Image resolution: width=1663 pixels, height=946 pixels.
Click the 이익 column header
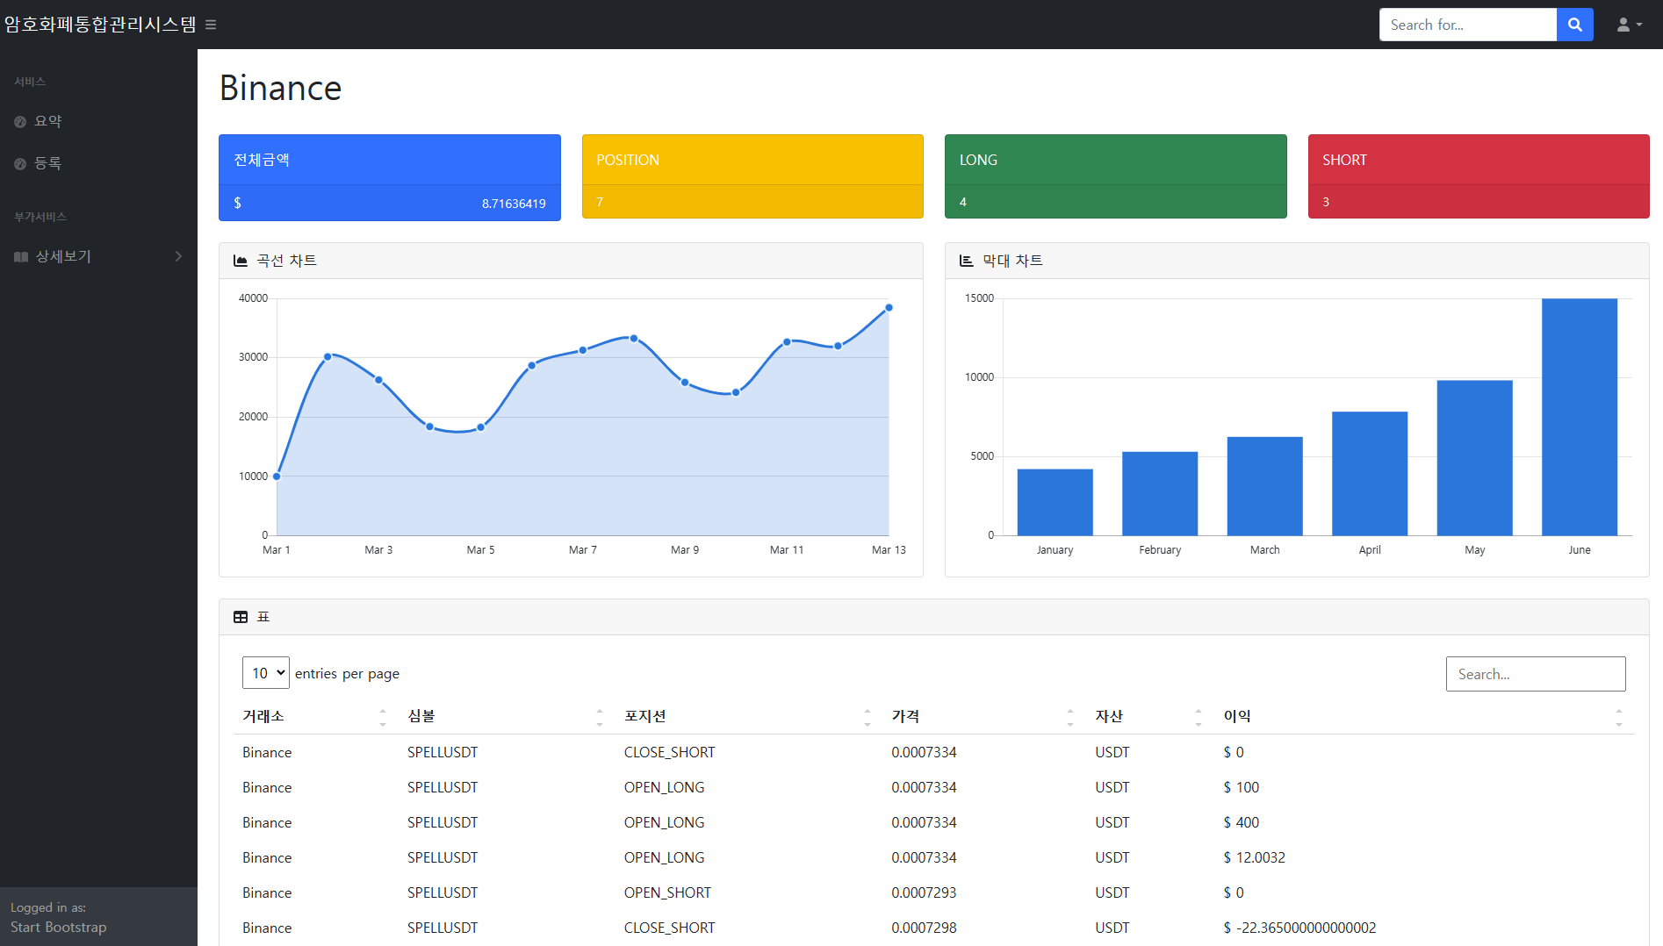(1424, 716)
